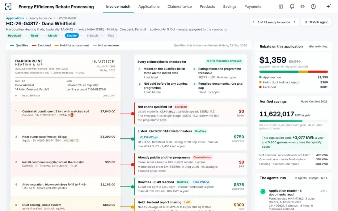This screenshot has width=338, height=211.
Task: Open the Claimed twice tab
Action: pos(180,6)
